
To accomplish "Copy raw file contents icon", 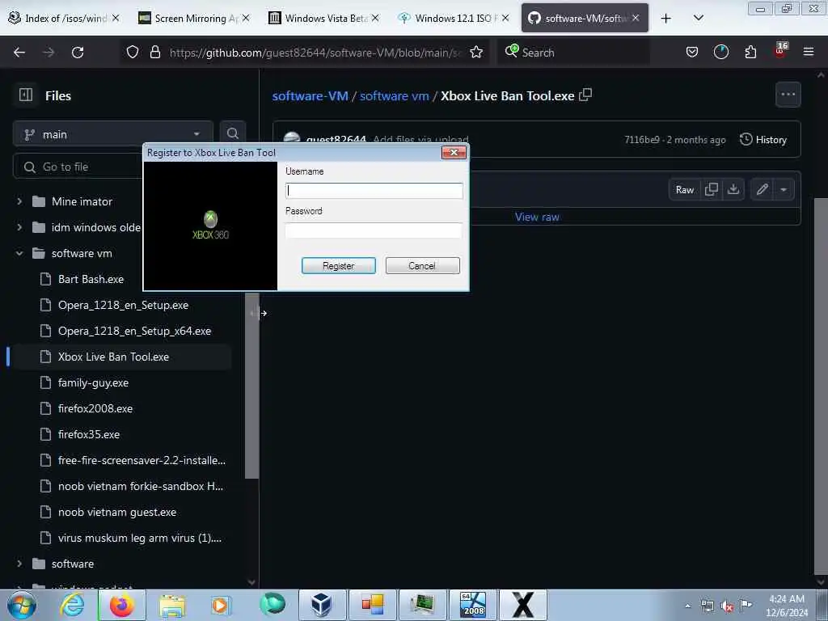I will (x=712, y=189).
